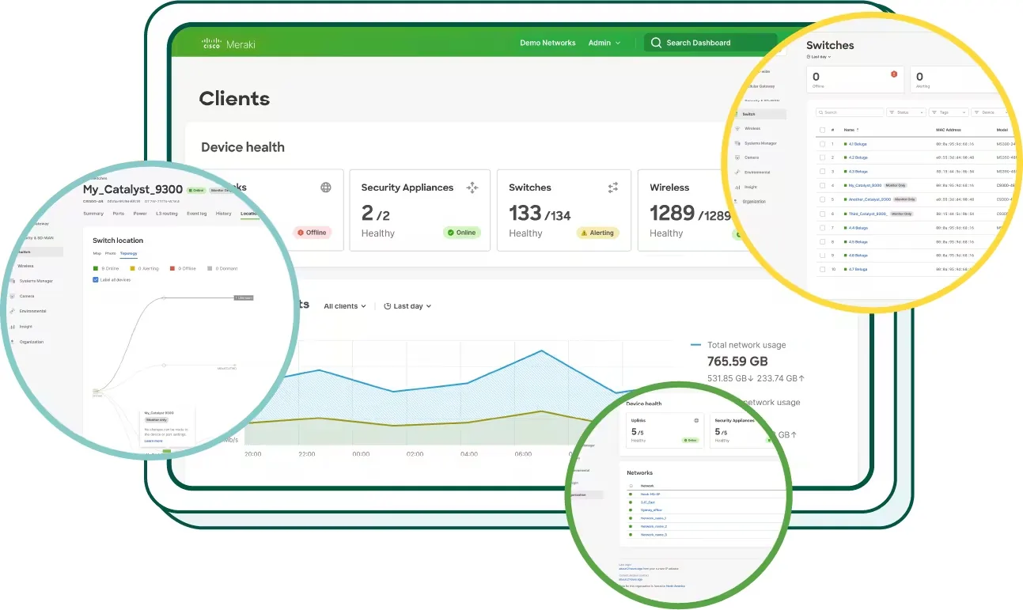Click the Switches card arrows icon
The width and height of the screenshot is (1023, 610).
click(612, 188)
